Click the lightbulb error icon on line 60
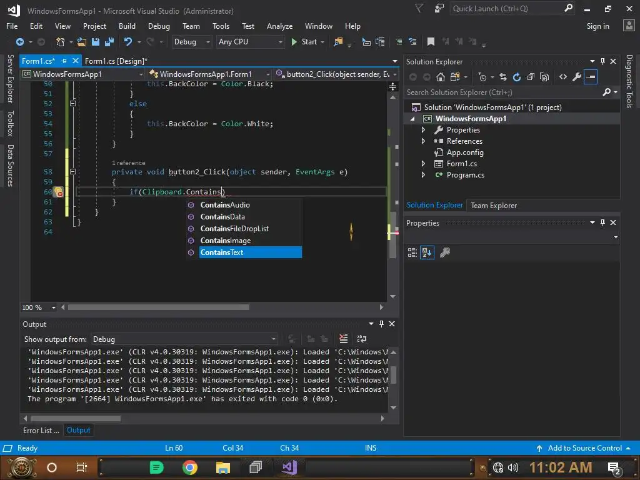Screen dimensions: 640x480 58,191
